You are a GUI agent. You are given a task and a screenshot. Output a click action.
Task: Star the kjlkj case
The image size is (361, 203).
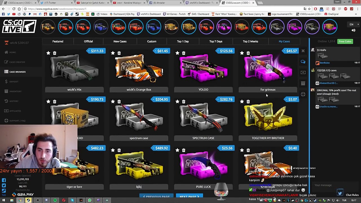(x=113, y=150)
